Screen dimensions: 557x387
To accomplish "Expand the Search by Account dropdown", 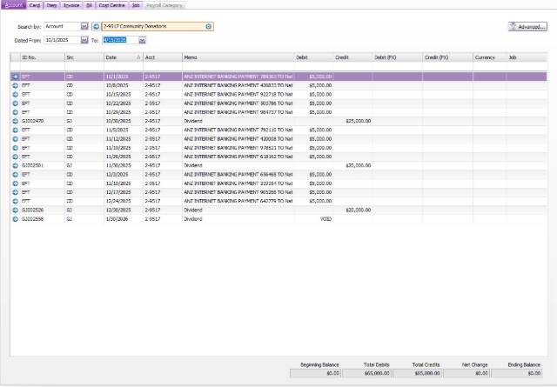I will pyautogui.click(x=84, y=26).
